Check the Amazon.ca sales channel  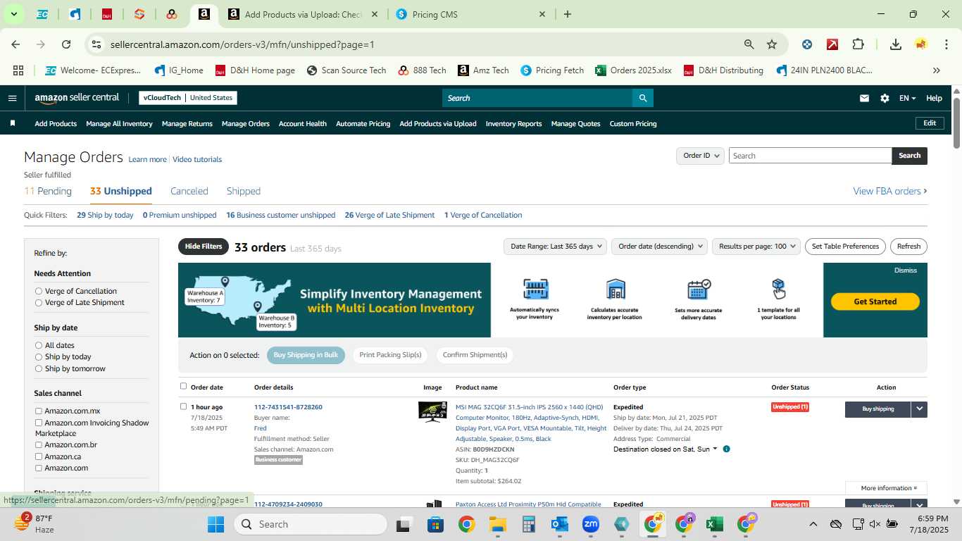pos(39,456)
